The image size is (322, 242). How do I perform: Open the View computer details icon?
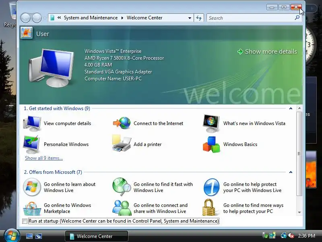32,123
